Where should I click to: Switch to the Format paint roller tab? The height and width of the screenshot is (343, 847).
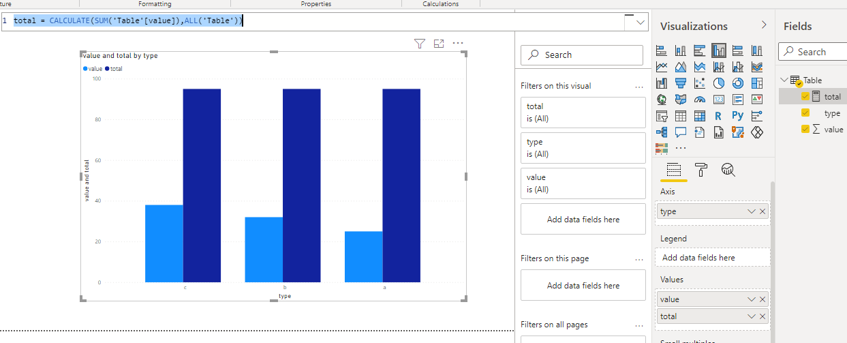700,170
